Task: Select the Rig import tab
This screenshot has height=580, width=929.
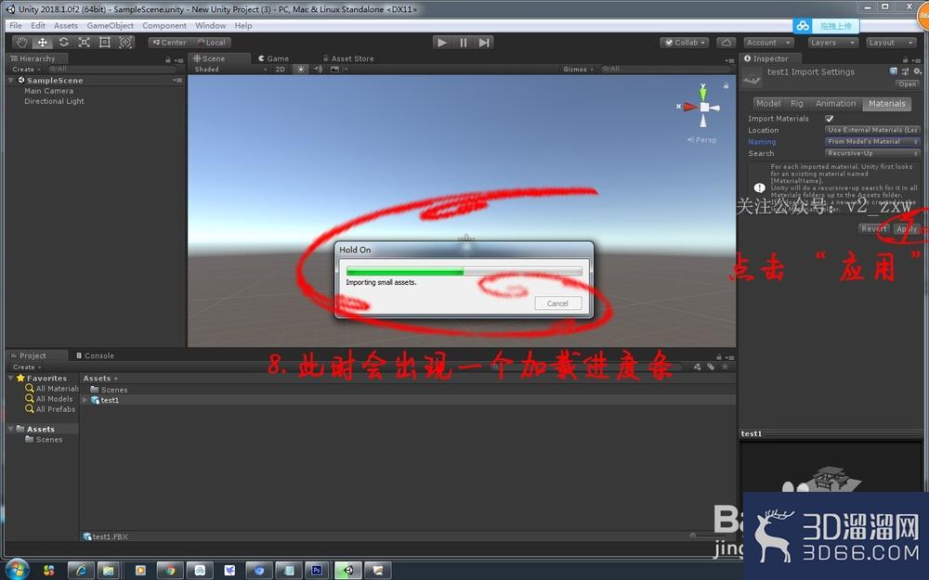Action: pos(797,104)
